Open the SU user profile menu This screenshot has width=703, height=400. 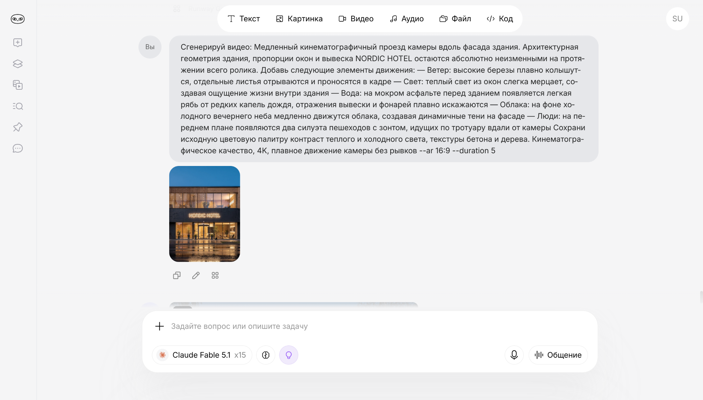coord(678,19)
